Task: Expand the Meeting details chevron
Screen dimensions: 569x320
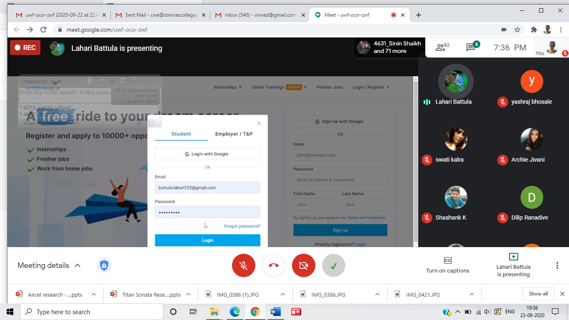Action: point(77,265)
